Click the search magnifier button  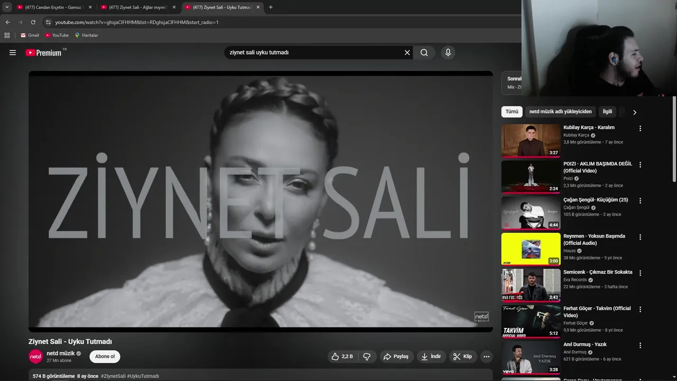[x=424, y=52]
